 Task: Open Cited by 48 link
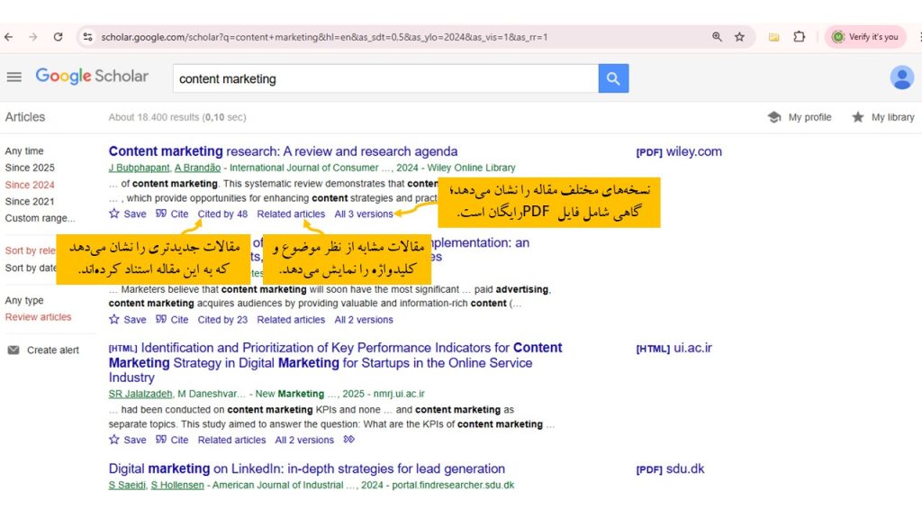coord(222,214)
